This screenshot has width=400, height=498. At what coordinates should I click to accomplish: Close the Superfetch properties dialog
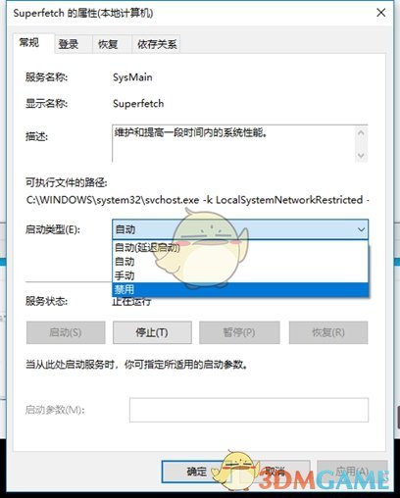point(381,13)
